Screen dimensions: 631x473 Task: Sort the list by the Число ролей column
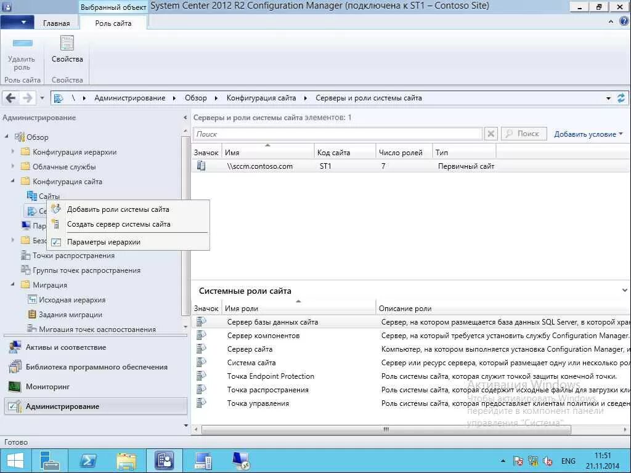(x=404, y=153)
